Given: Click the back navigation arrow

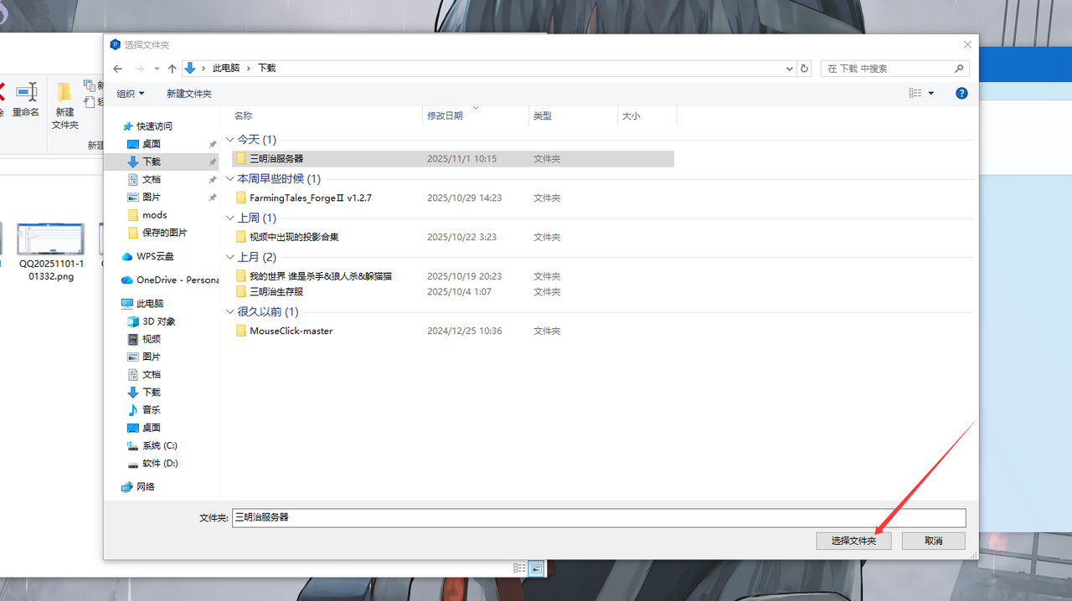Looking at the screenshot, I should (x=118, y=69).
